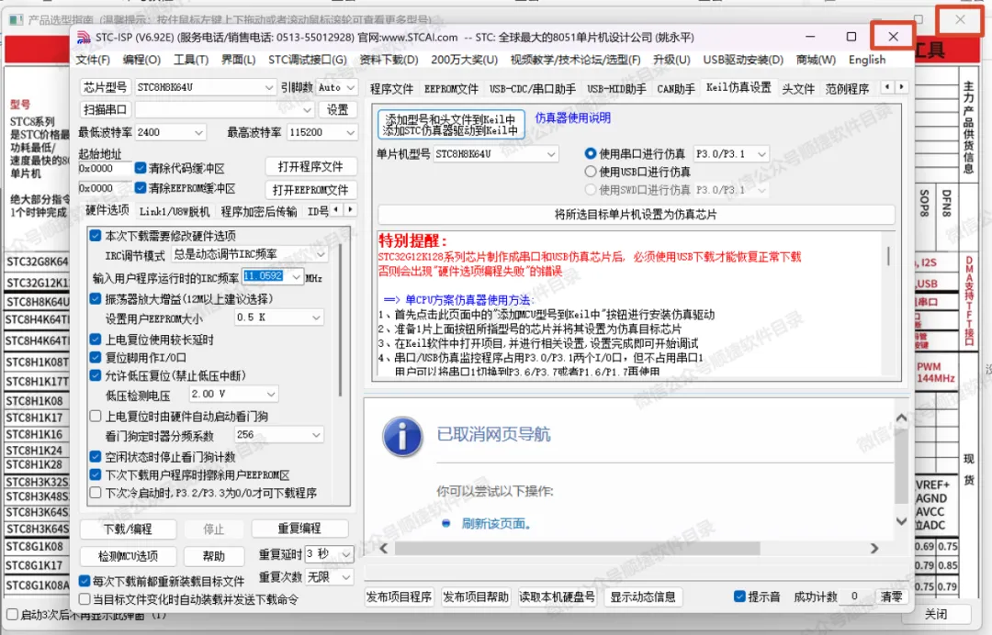This screenshot has width=992, height=635.
Task: Open 仿真器使用说明 link
Action: click(x=572, y=117)
